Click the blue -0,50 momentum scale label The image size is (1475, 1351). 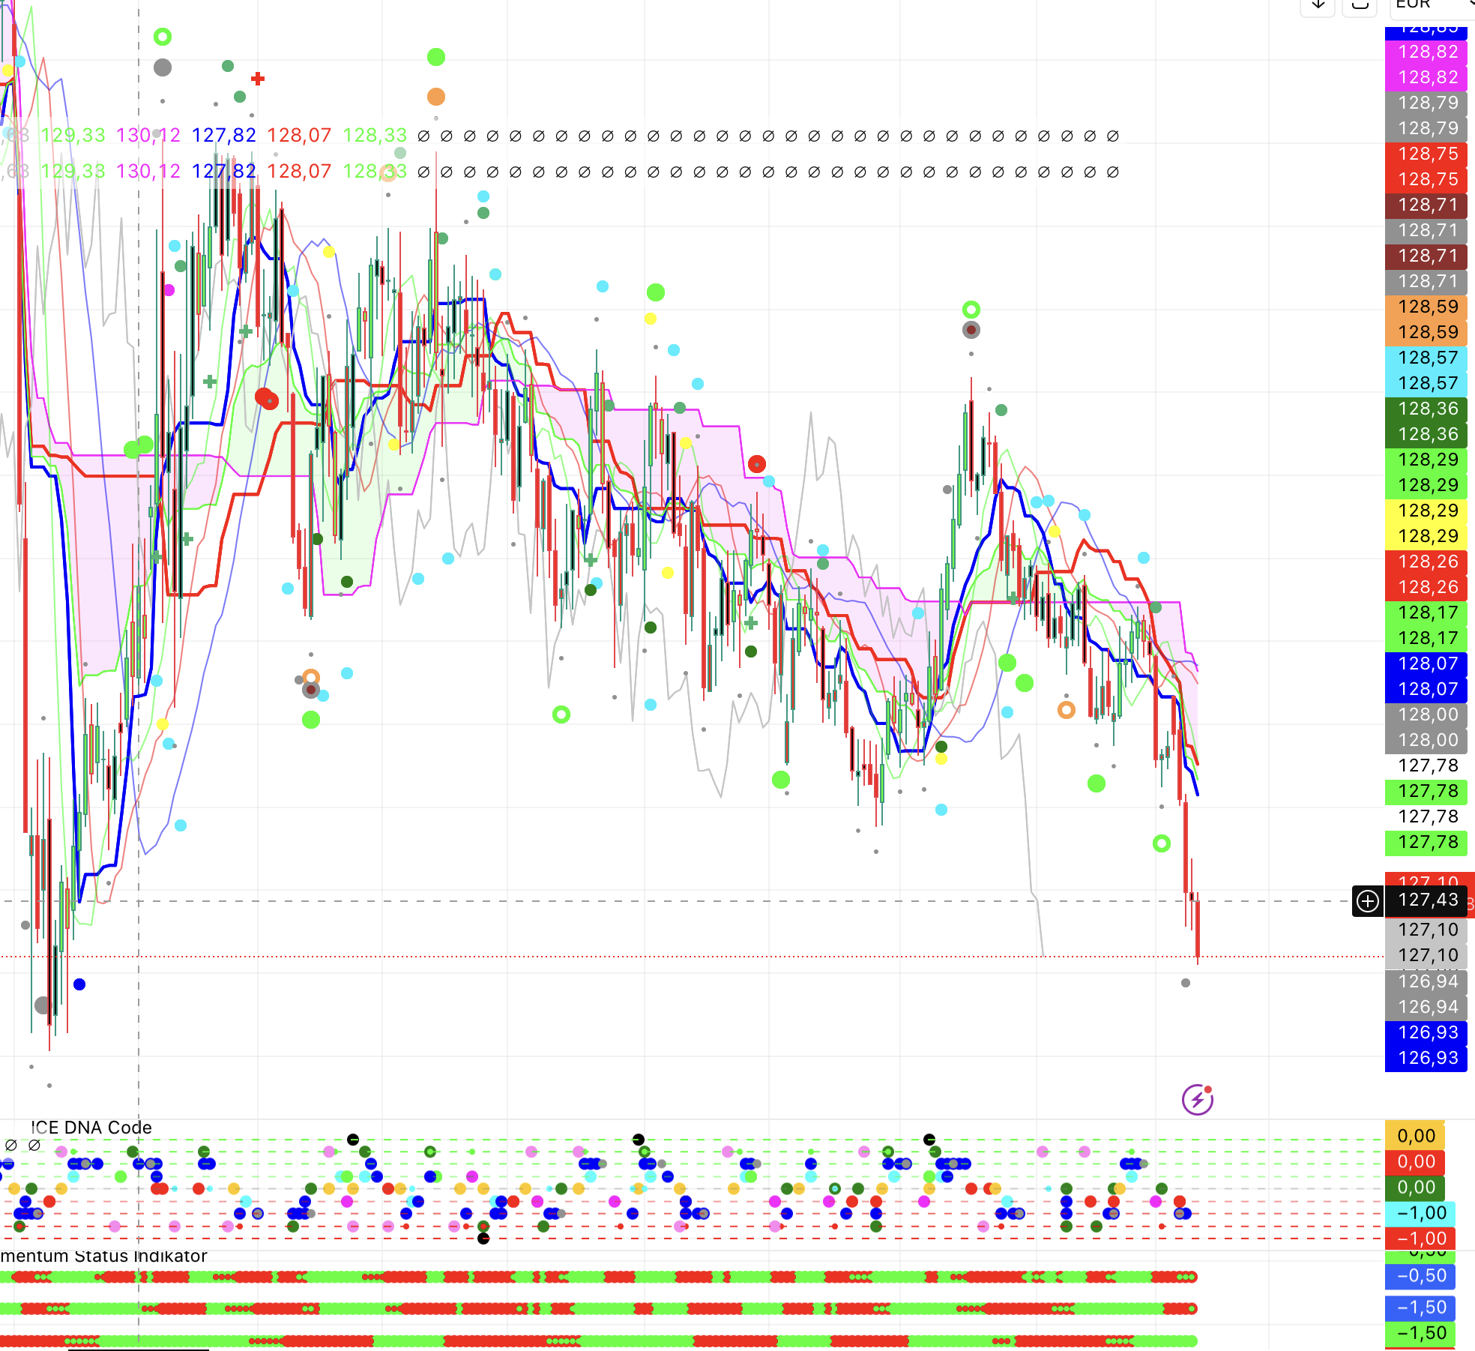click(1420, 1275)
